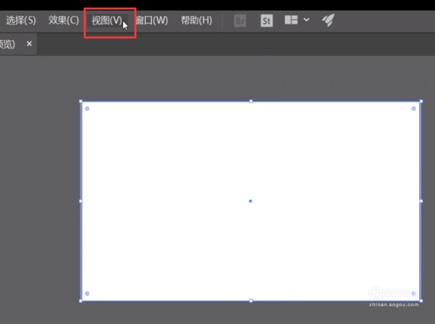
Task: Click the bottom-left corner selection handle
Action: point(81,301)
